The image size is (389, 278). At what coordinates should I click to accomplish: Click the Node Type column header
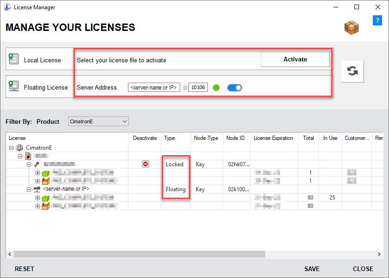[207, 138]
